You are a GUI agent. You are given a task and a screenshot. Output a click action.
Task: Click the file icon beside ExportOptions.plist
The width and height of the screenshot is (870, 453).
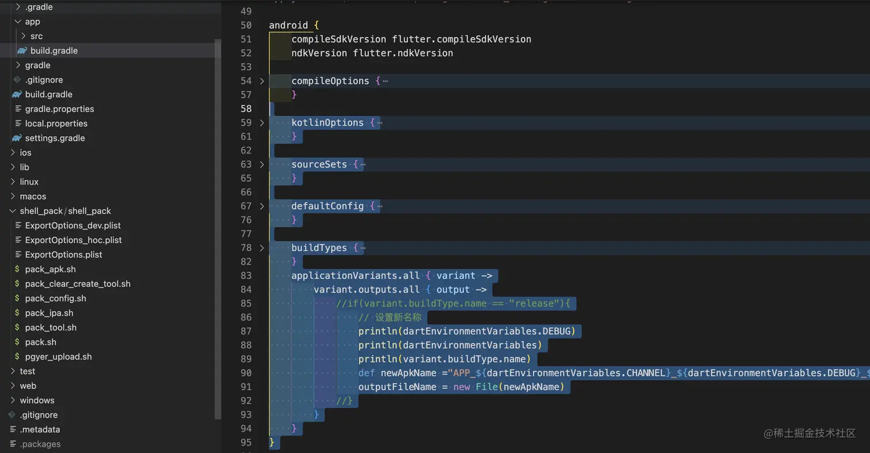(x=17, y=255)
